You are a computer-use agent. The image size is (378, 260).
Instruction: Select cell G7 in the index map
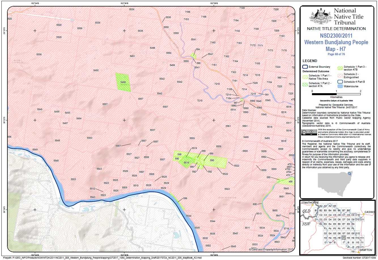coord(344,233)
